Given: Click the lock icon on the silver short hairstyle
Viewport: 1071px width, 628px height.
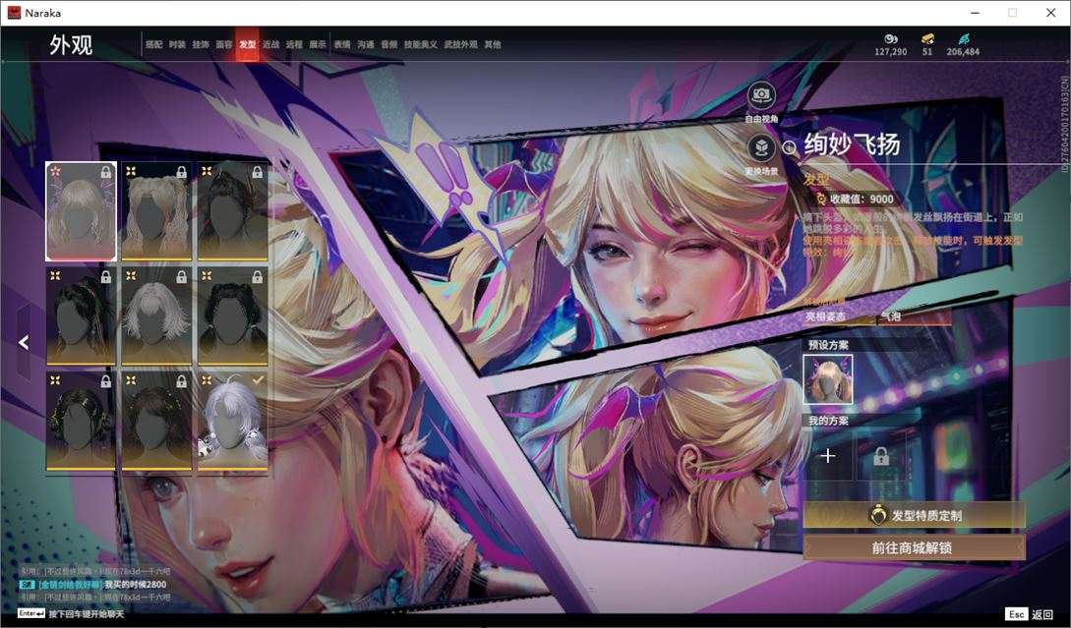Looking at the screenshot, I should coord(182,276).
